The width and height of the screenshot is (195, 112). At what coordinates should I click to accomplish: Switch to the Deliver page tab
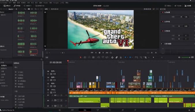coord(135,110)
